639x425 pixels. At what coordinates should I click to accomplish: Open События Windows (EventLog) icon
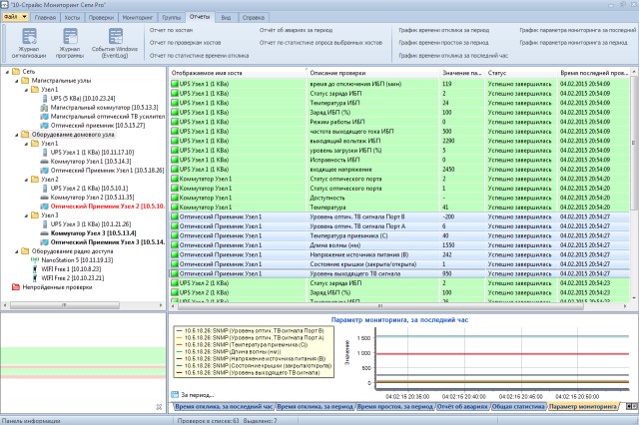click(116, 36)
